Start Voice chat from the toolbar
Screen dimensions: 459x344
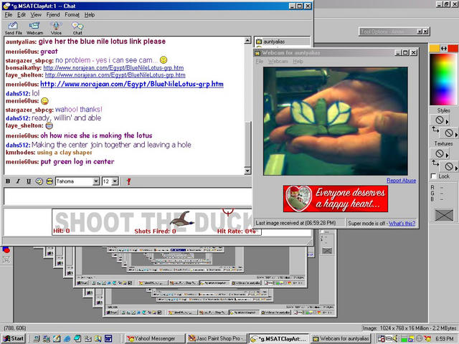pyautogui.click(x=56, y=29)
